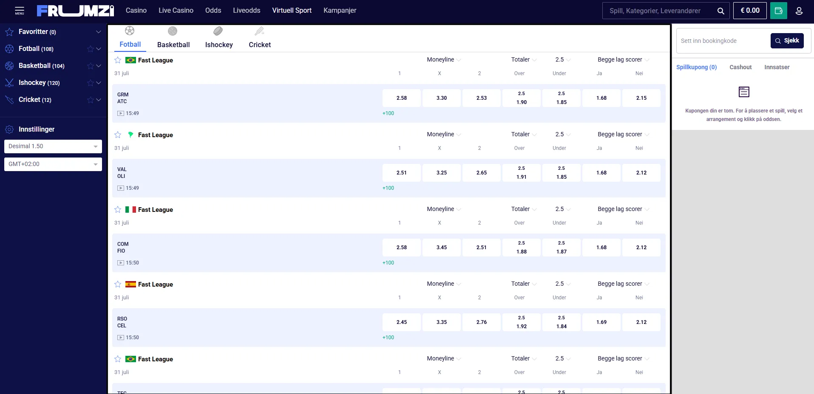The width and height of the screenshot is (814, 394).
Task: Expand the Fotball sidebar chevron
Action: click(x=99, y=49)
